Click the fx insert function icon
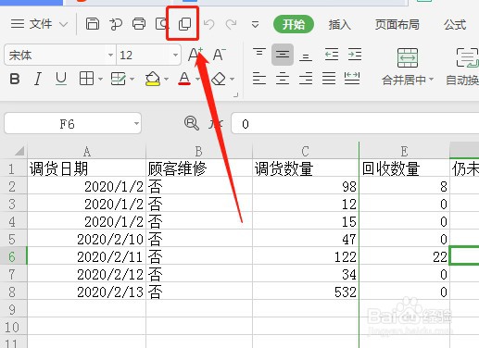The height and width of the screenshot is (348, 479). (215, 123)
